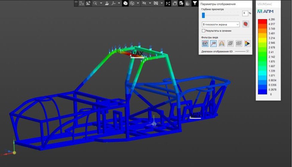Toggle the 123 value labels filter
Image resolution: width=292 pixels, height=167 pixels.
coord(213,43)
